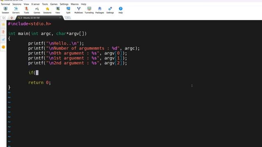The image size is (262, 147).
Task: Click the 'Number of argumemnts' printf line
Action: tap(84, 48)
